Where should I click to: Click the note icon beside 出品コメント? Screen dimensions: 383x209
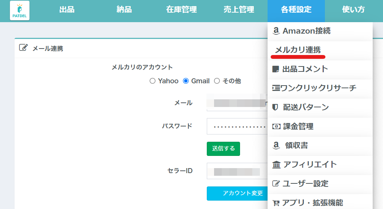pyautogui.click(x=275, y=69)
